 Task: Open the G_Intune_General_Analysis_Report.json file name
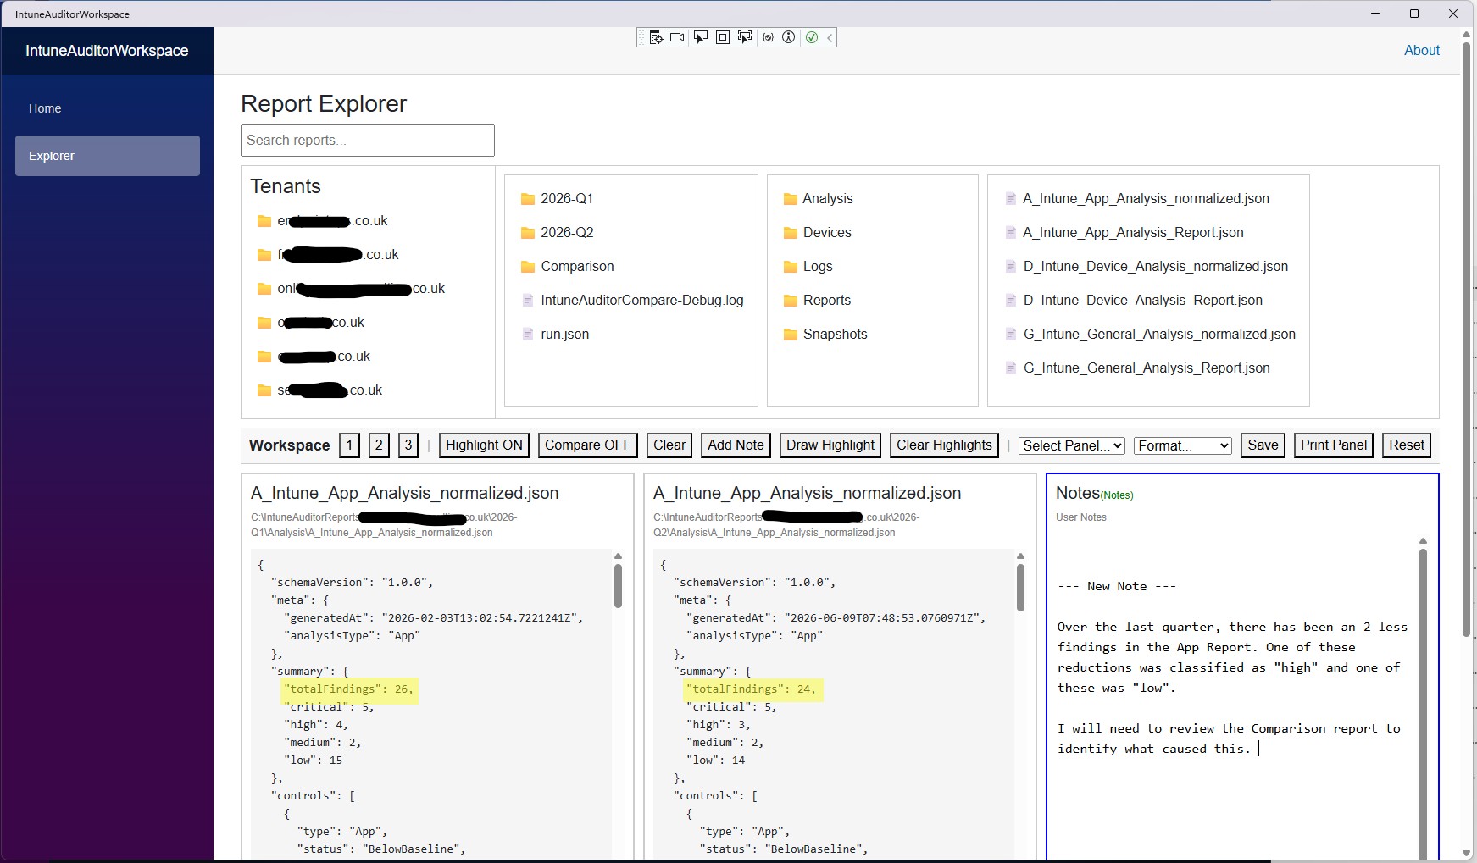point(1147,368)
